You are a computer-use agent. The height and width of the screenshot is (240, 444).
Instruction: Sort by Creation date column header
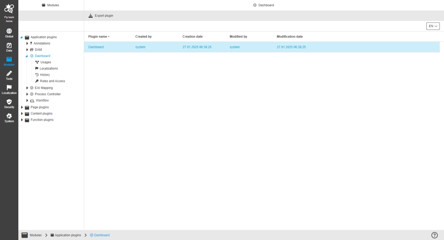pyautogui.click(x=192, y=37)
